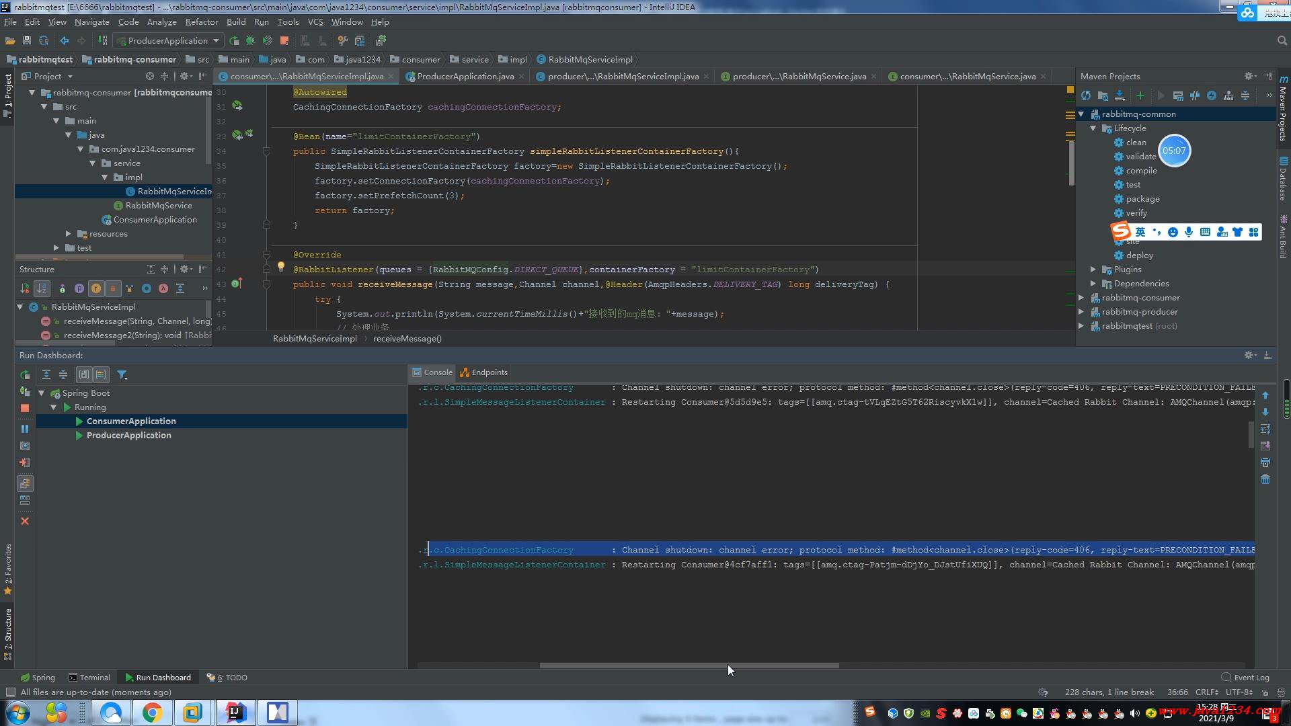Click the Run Dashboard pause icon
Screen dimensions: 1291x726
pos(25,429)
